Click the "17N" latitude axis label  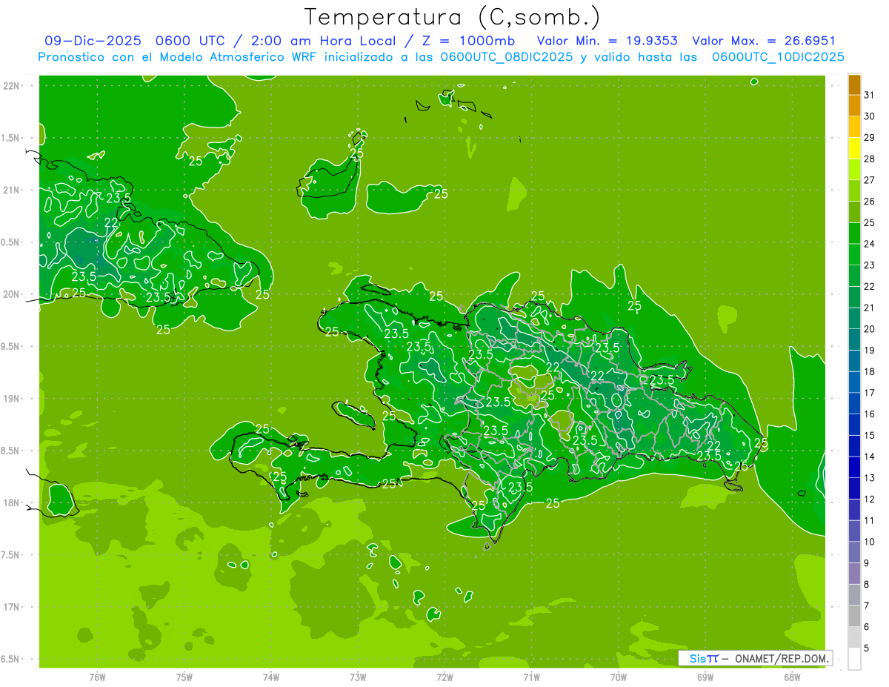[x=12, y=607]
